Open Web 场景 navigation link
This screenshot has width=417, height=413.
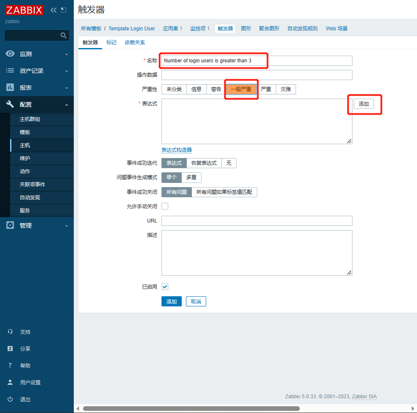[336, 28]
